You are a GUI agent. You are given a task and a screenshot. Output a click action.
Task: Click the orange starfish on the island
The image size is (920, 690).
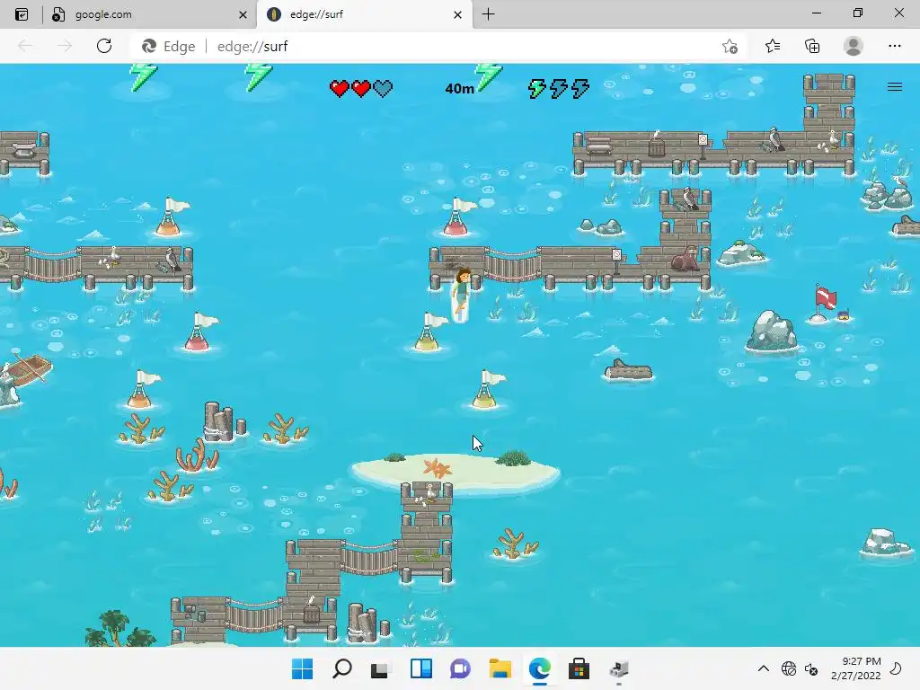(438, 467)
